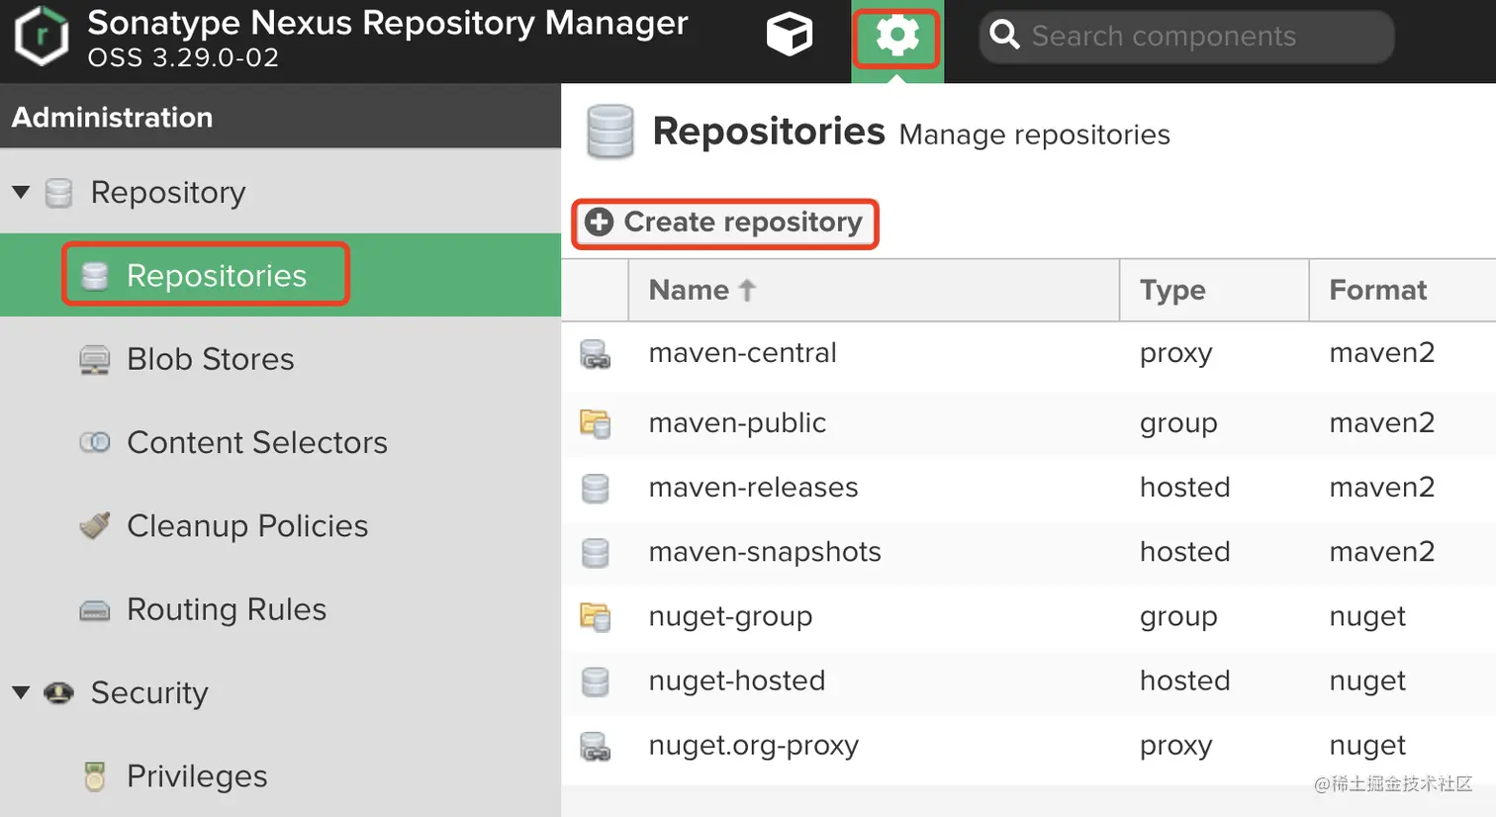Open the nuget-group repository row
This screenshot has width=1496, height=817.
[x=1029, y=616]
